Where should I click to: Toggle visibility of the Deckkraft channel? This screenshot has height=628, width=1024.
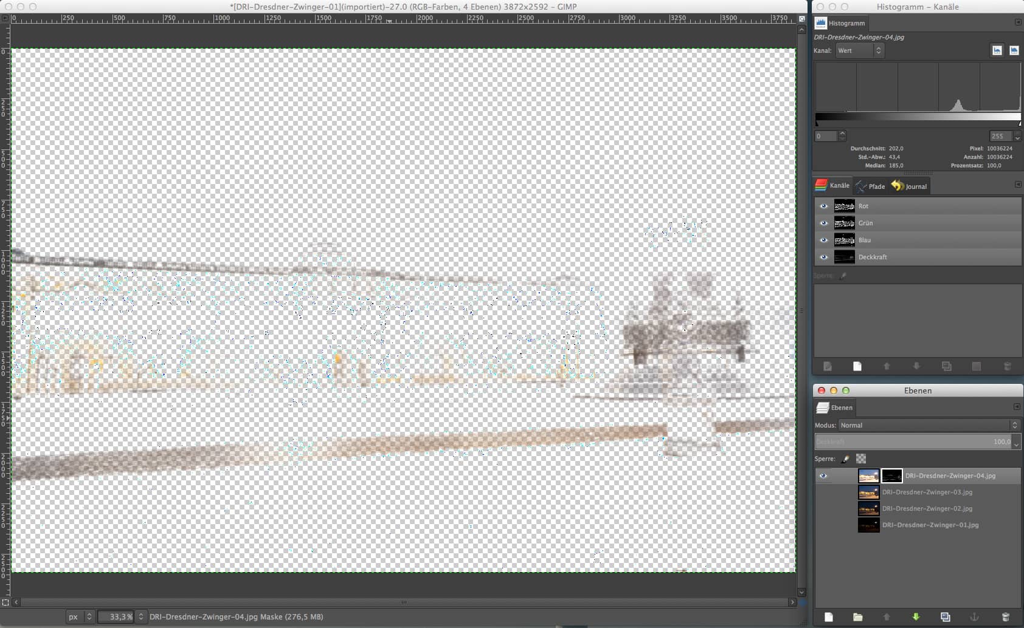(824, 257)
